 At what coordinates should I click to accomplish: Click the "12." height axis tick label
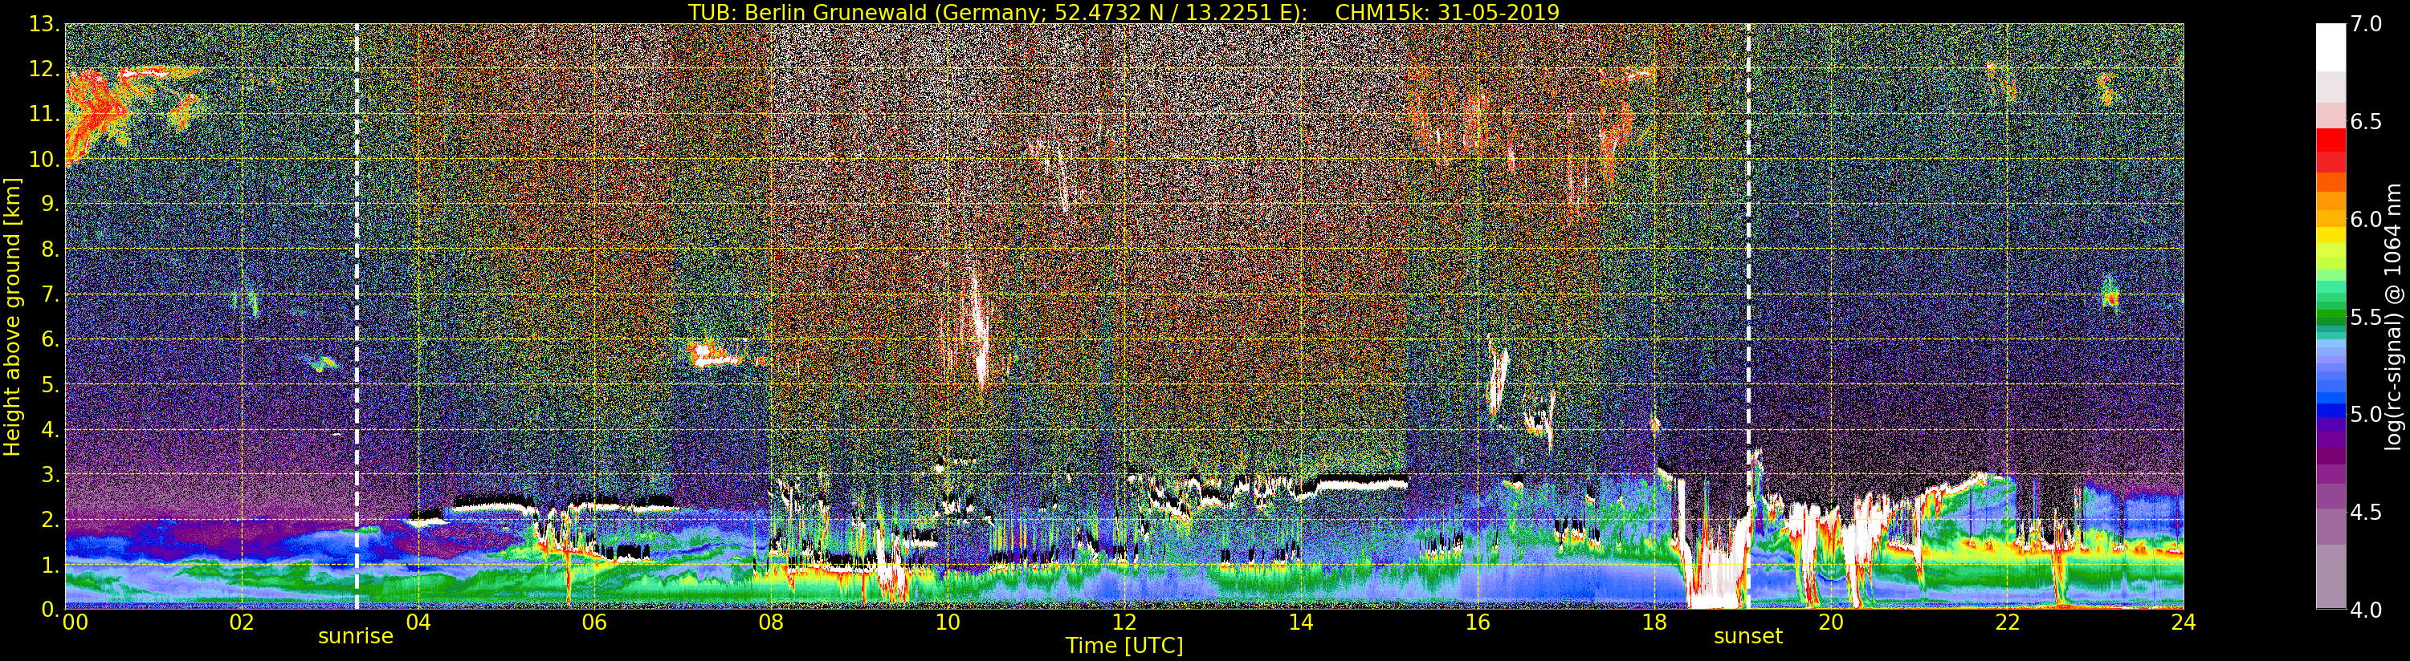(45, 69)
